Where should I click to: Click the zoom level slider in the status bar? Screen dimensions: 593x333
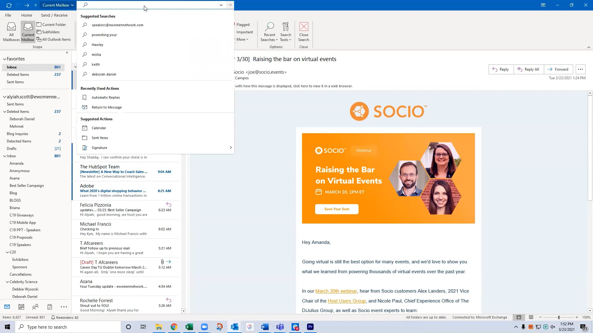(559, 317)
